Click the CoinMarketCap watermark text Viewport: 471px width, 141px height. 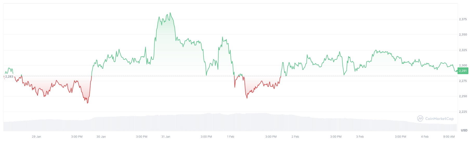tap(439, 119)
